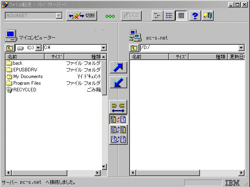The width and height of the screenshot is (250, 187).
Task: Click the pc-s.net network server icon
Action: tap(135, 36)
